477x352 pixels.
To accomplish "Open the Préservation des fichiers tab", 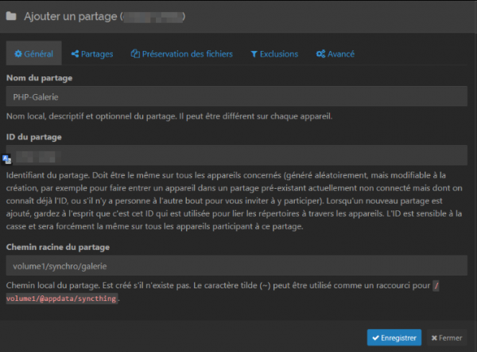I will click(182, 54).
